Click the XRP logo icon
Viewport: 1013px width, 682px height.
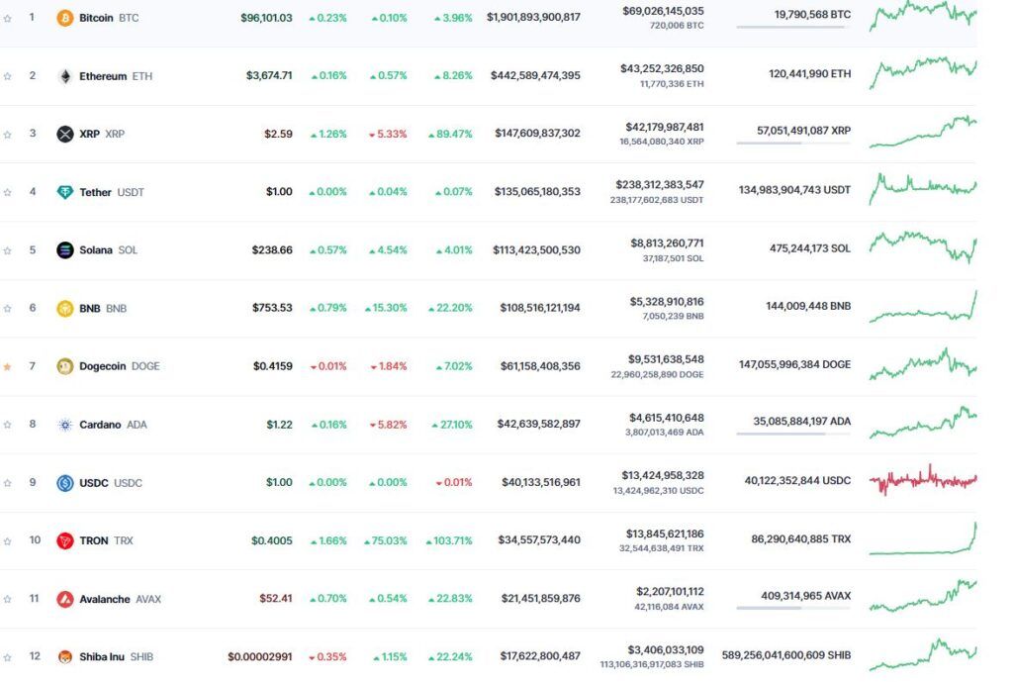click(65, 134)
